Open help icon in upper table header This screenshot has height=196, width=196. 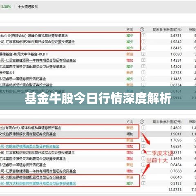(142, 29)
